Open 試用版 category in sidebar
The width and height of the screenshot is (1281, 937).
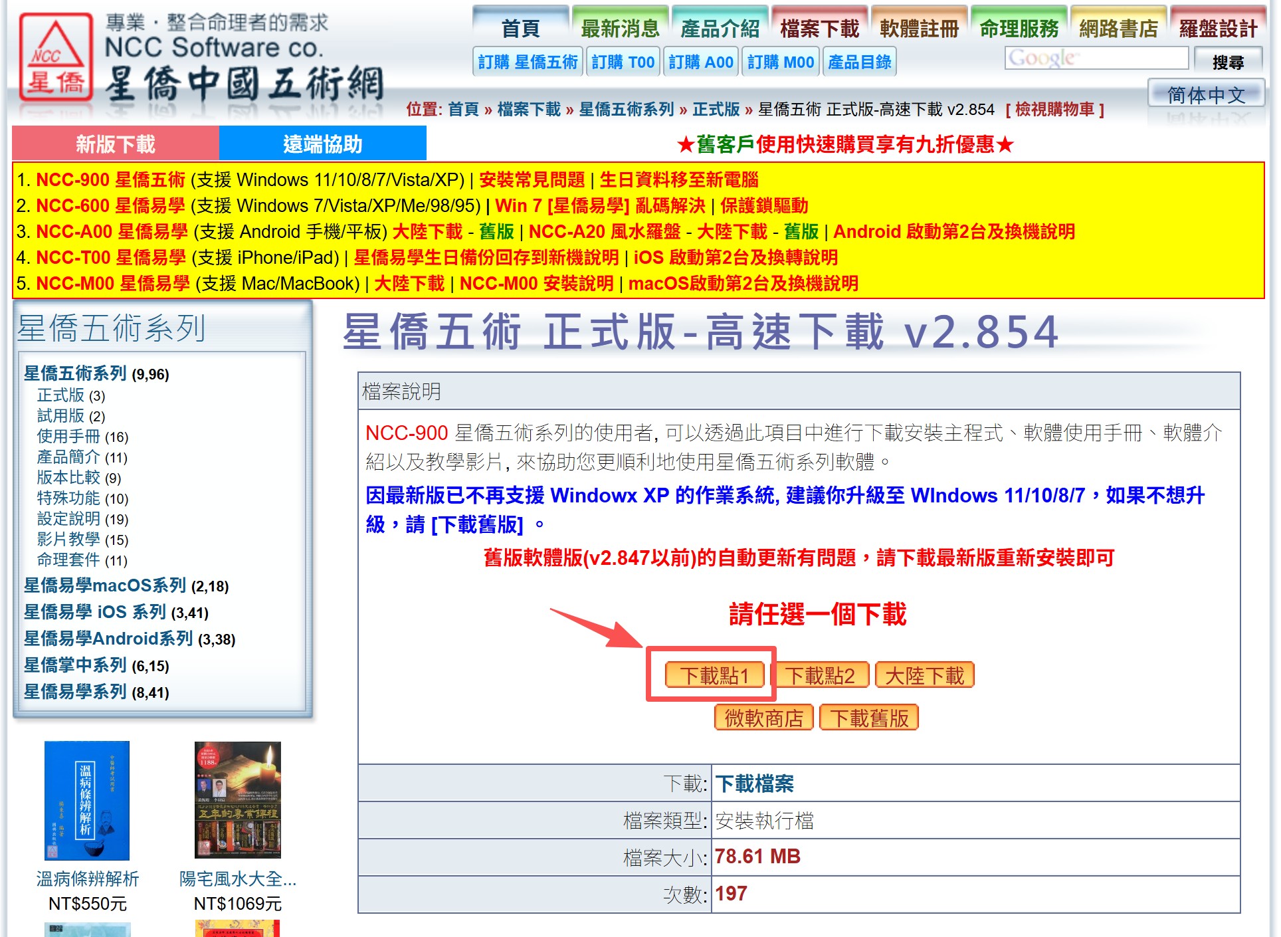(x=60, y=416)
